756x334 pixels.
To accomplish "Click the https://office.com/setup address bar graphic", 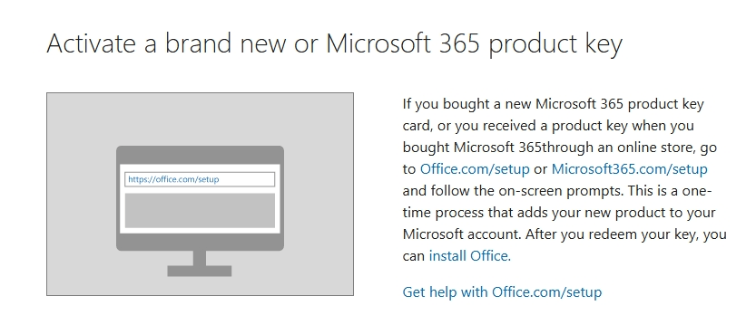I will pos(200,180).
